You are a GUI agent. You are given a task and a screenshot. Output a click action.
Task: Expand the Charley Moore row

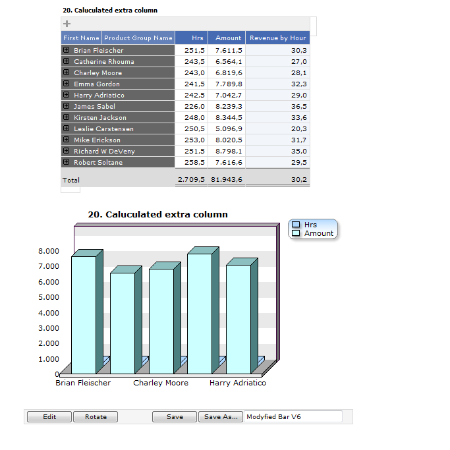tap(66, 72)
